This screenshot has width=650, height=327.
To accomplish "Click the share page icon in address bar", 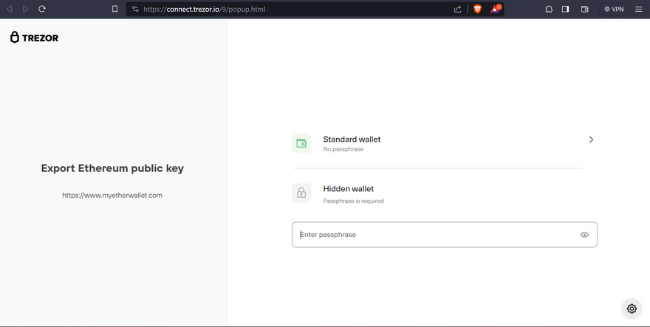I will pyautogui.click(x=458, y=9).
